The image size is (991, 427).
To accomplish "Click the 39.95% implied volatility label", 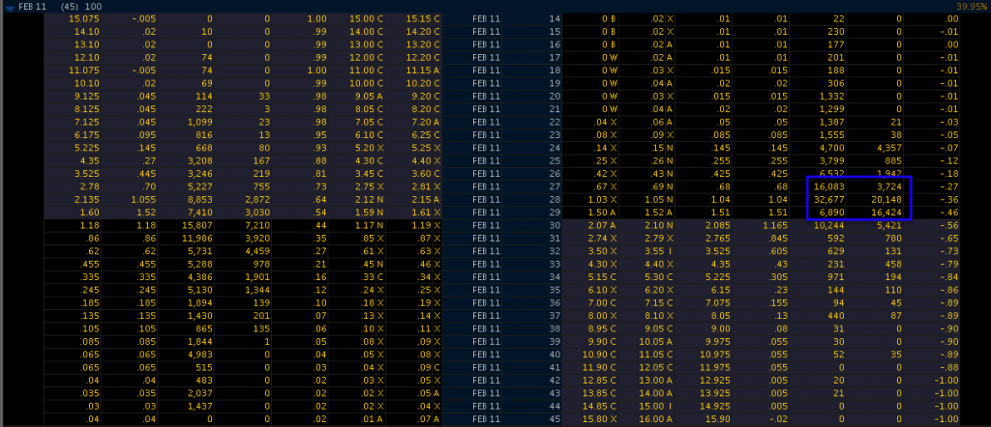I will pos(969,6).
